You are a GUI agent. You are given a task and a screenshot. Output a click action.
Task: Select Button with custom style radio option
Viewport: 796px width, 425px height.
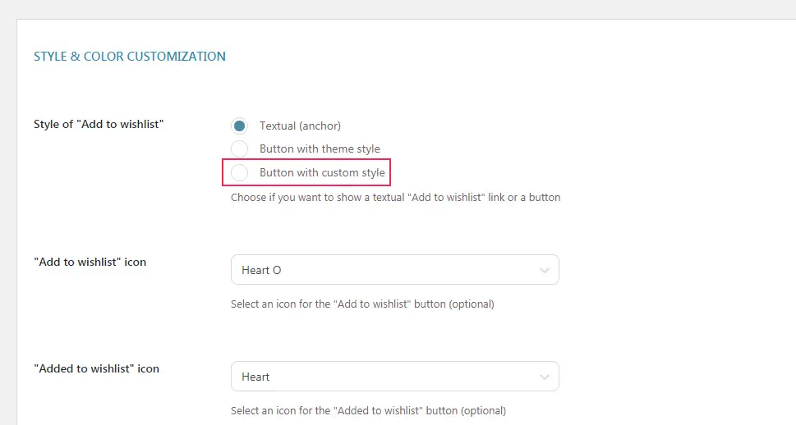point(239,172)
